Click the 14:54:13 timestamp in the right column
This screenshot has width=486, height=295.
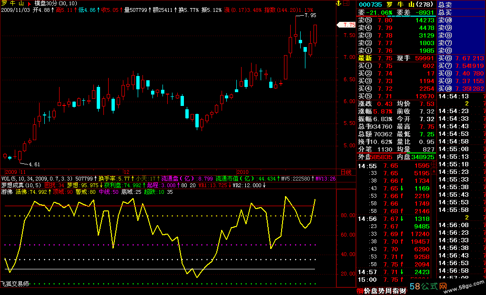(x=454, y=96)
